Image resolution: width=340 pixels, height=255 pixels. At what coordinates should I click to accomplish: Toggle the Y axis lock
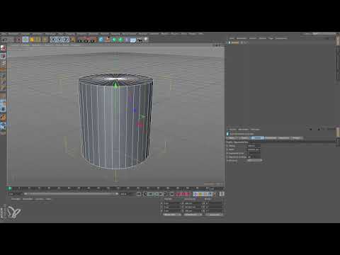click(59, 40)
